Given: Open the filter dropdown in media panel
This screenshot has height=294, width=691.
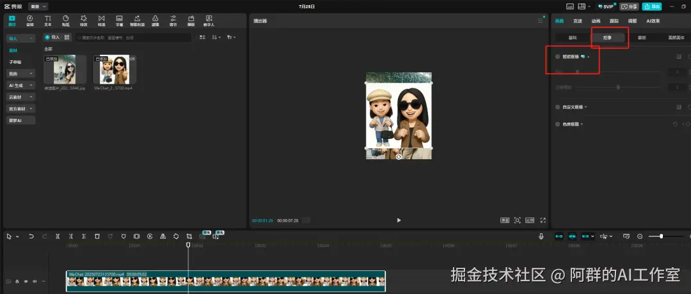Looking at the screenshot, I should click(x=232, y=38).
